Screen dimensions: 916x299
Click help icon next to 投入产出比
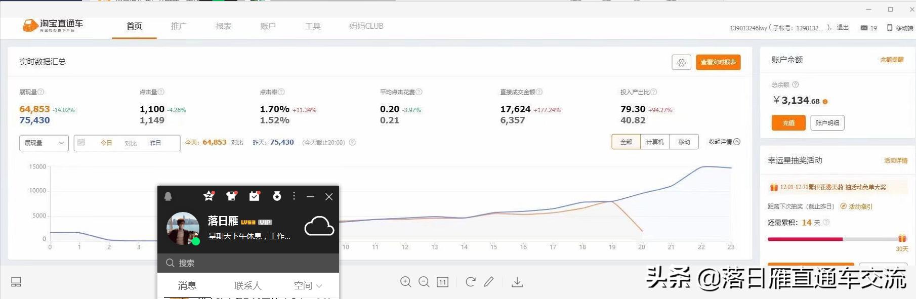[654, 92]
